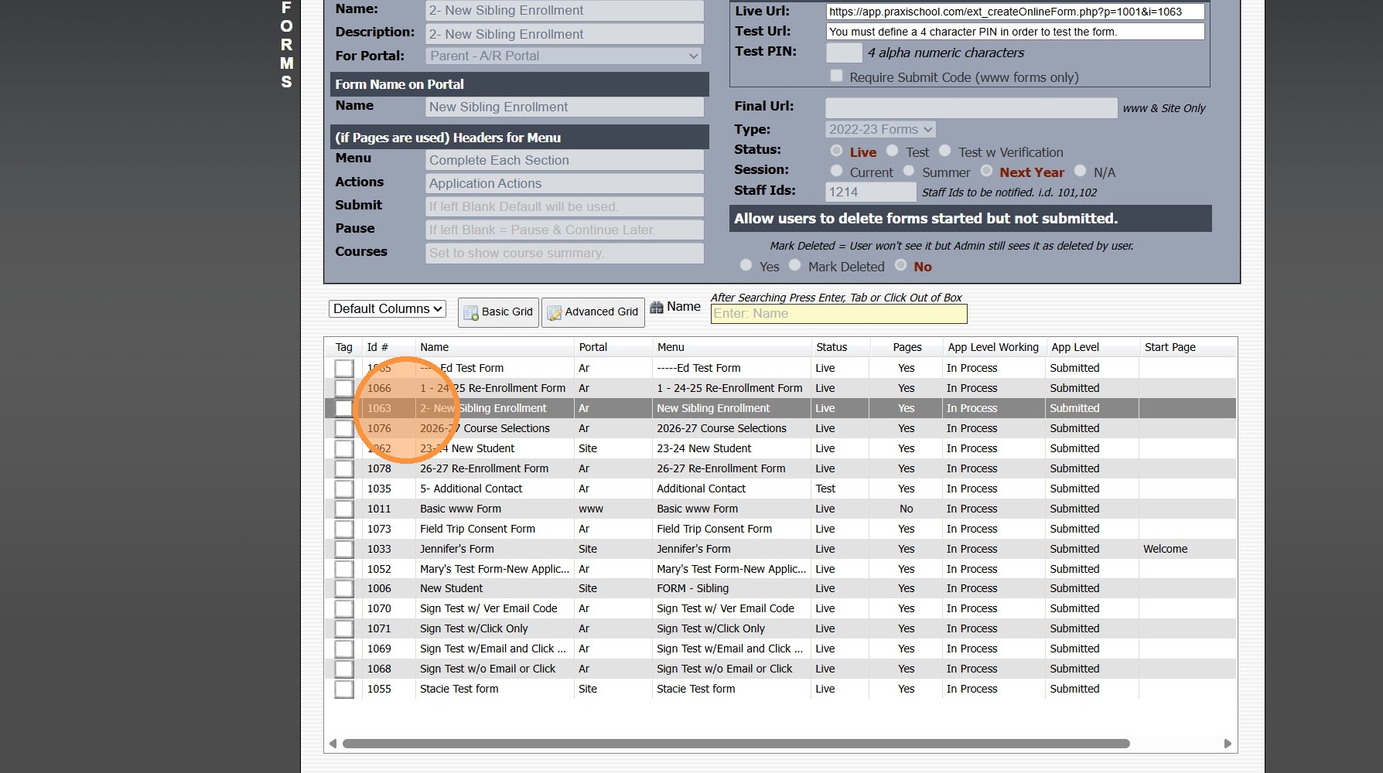Open the 26-27 Re-Enrollment Form row
Screen dimensions: 1383x773
pyautogui.click(x=483, y=469)
